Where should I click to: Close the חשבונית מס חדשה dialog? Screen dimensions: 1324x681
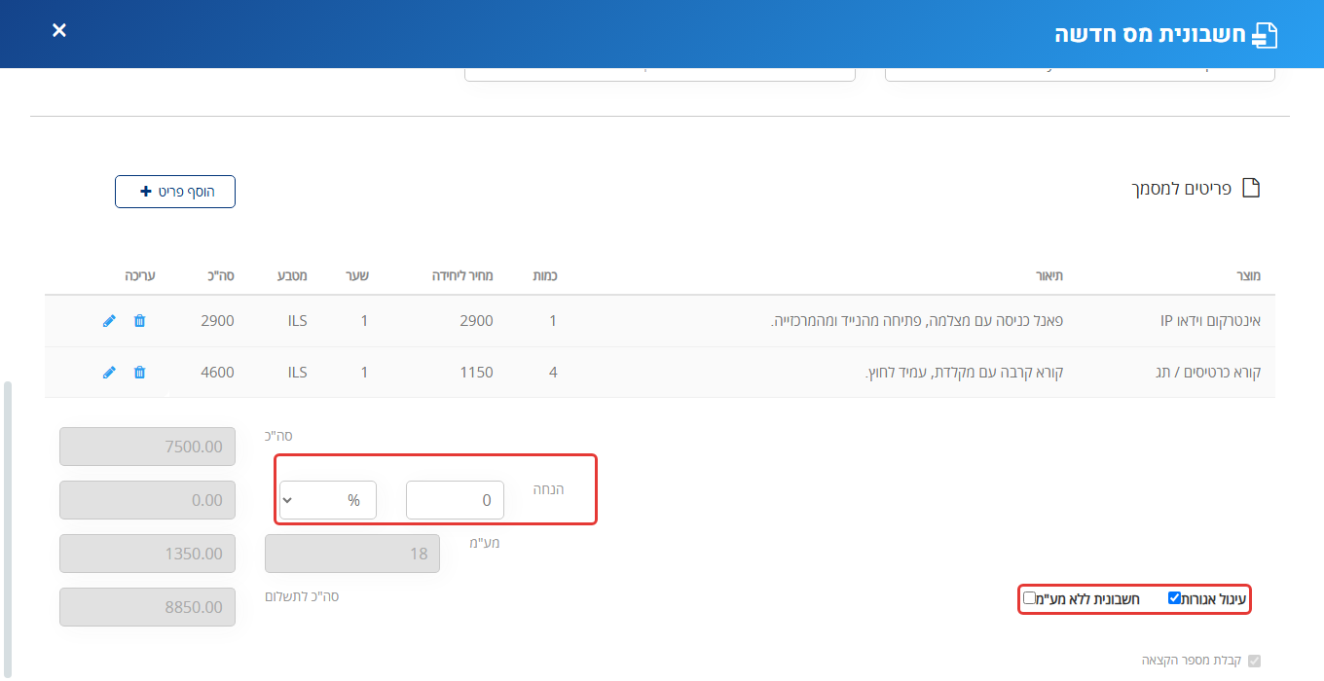[59, 30]
